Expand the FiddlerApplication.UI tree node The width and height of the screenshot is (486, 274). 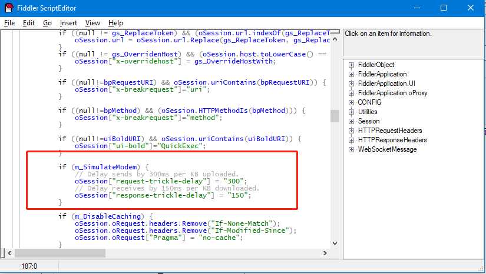point(351,84)
